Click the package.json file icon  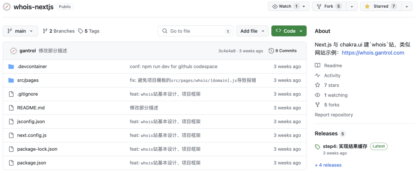coord(11,163)
